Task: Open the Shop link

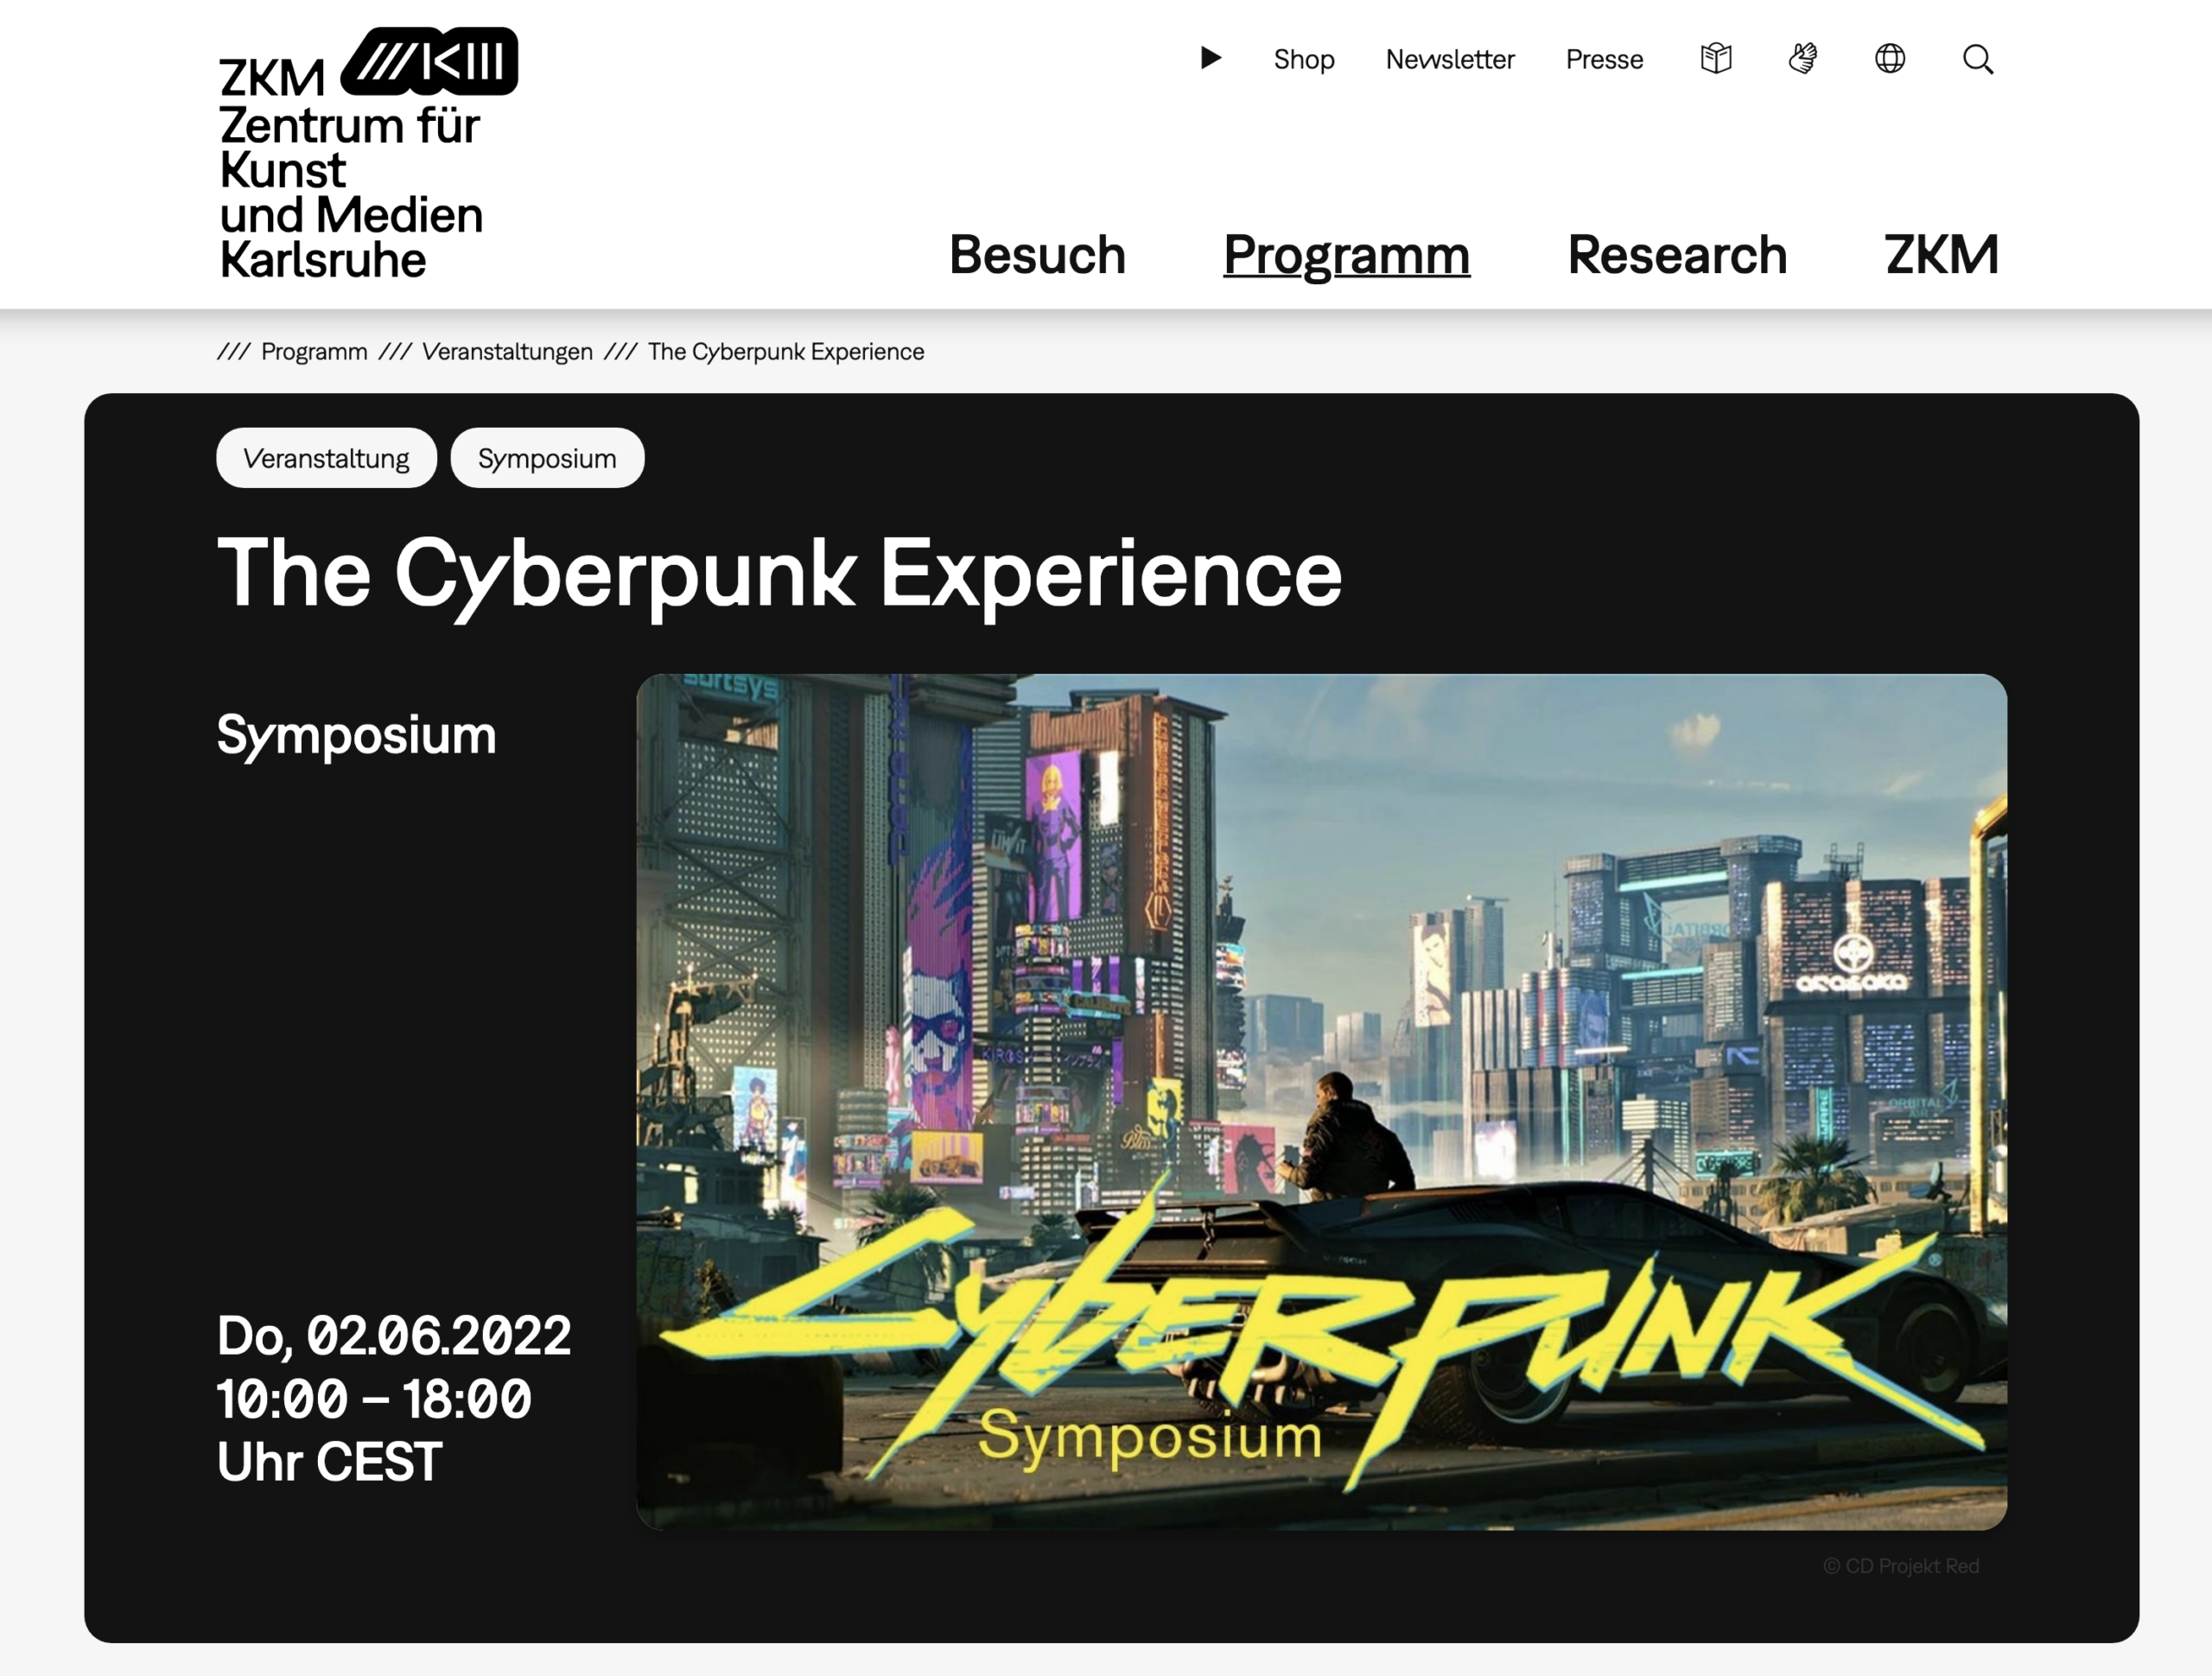Action: click(1303, 59)
